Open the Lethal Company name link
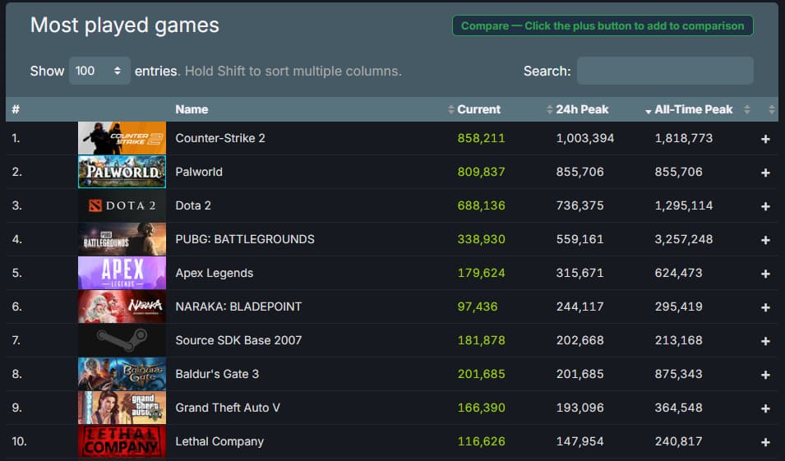The width and height of the screenshot is (785, 461). (x=219, y=441)
